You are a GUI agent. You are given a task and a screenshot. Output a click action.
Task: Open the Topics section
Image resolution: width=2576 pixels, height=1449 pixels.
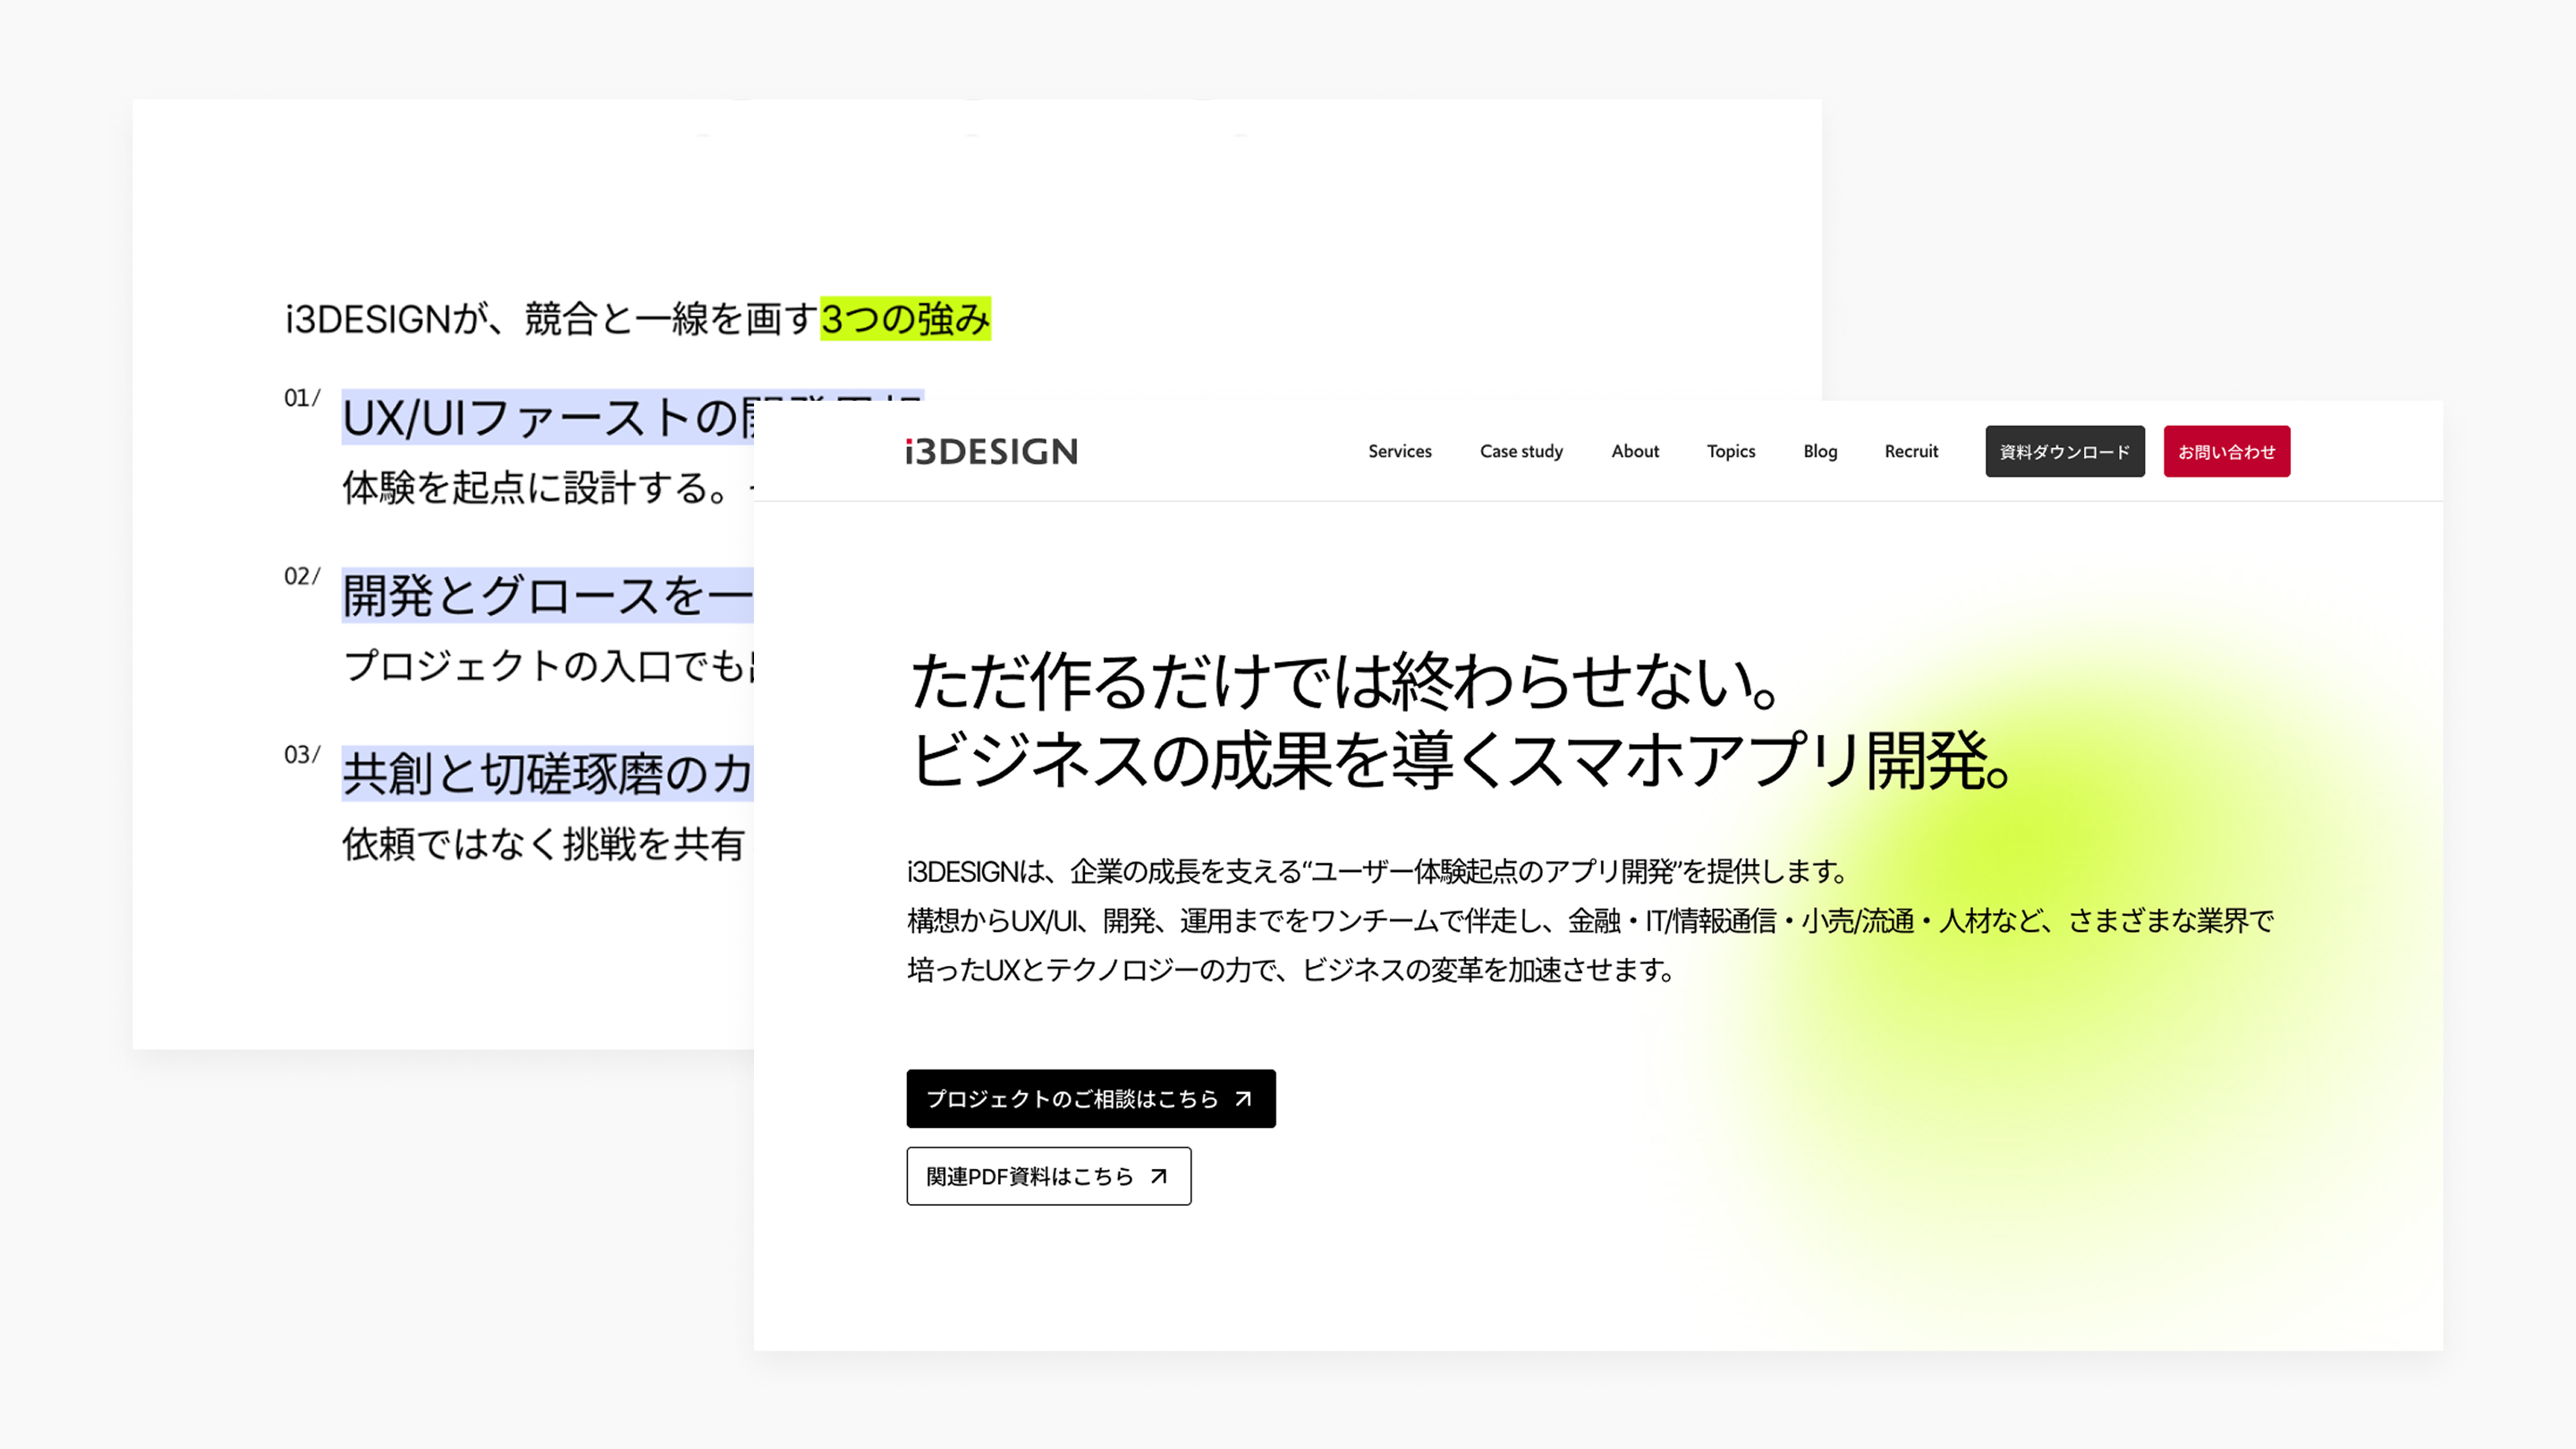tap(1730, 451)
